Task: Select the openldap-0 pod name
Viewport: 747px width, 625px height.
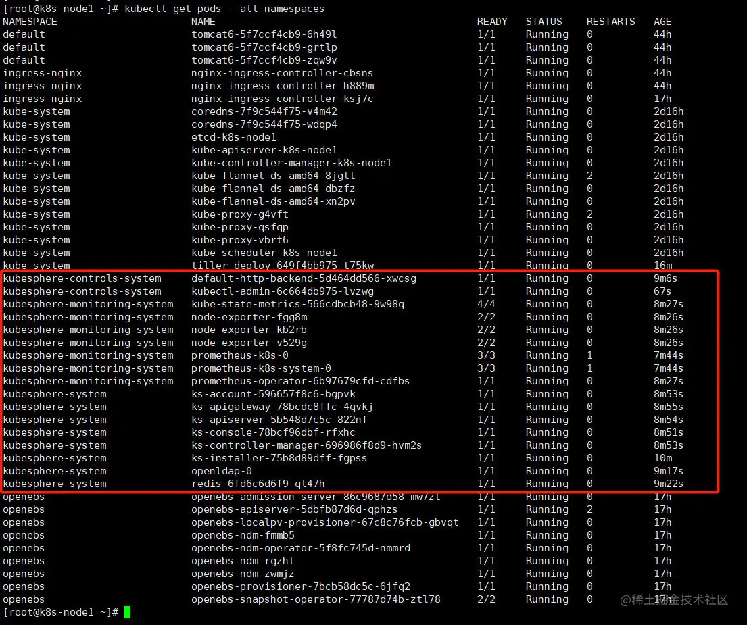Action: tap(222, 472)
